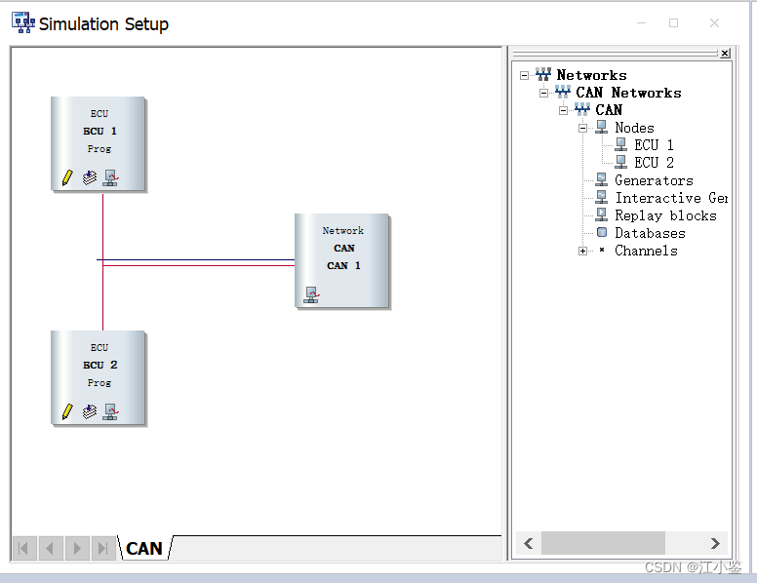Click the Prog label in ECU 1 block
This screenshot has width=757, height=583.
click(99, 148)
